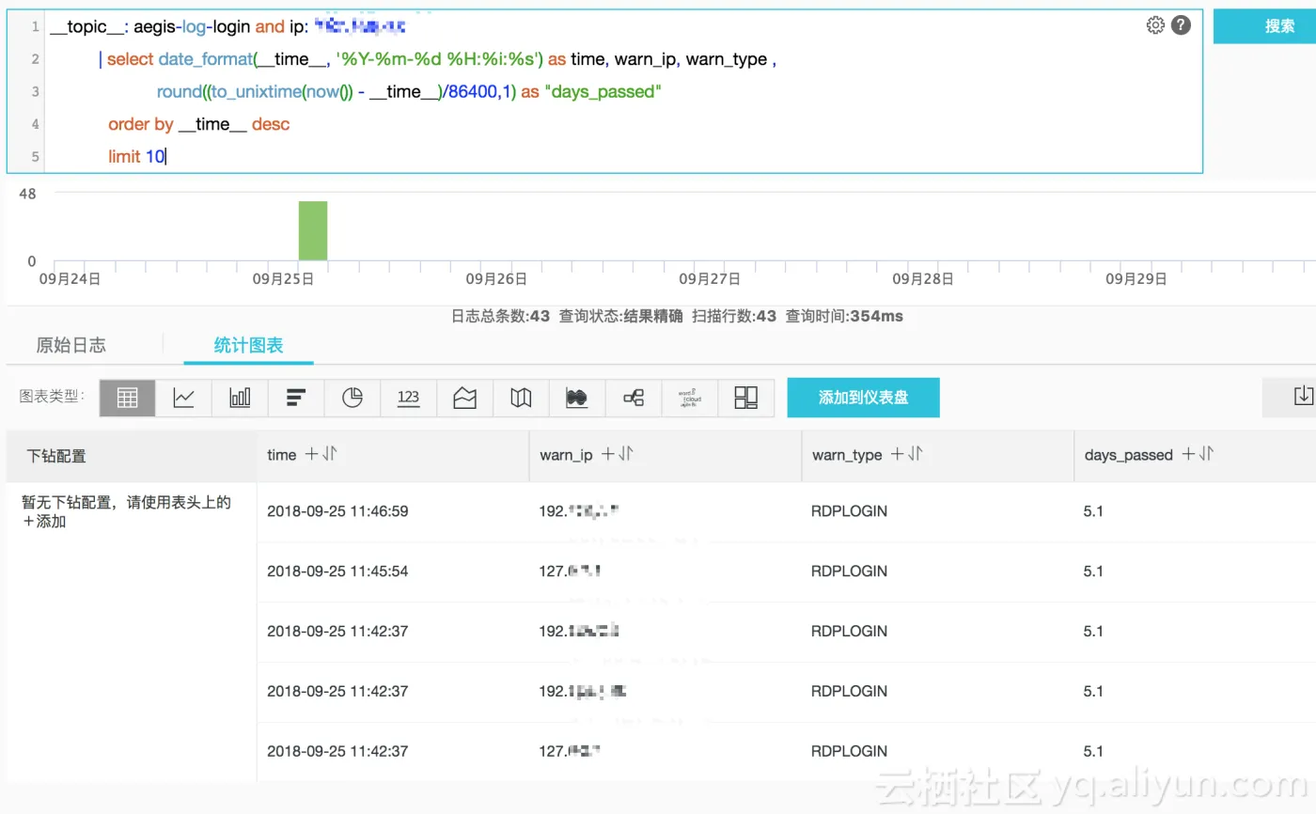1316x814 pixels.
Task: Select the area chart type icon
Action: click(464, 398)
